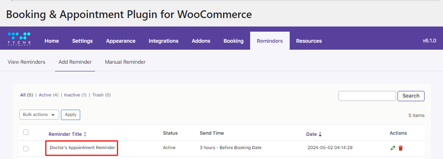The height and width of the screenshot is (159, 443).
Task: Filter reminders by All (5)
Action: (27, 95)
